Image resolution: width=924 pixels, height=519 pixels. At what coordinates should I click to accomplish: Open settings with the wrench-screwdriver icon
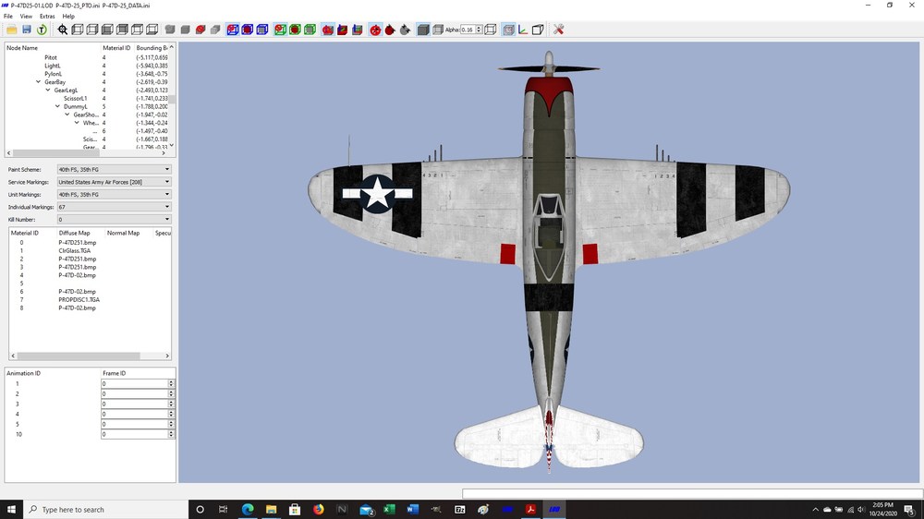coord(559,30)
